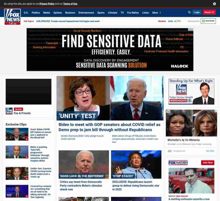Expand the More menu
Screen dimensions: 220x201
[x=156, y=13]
